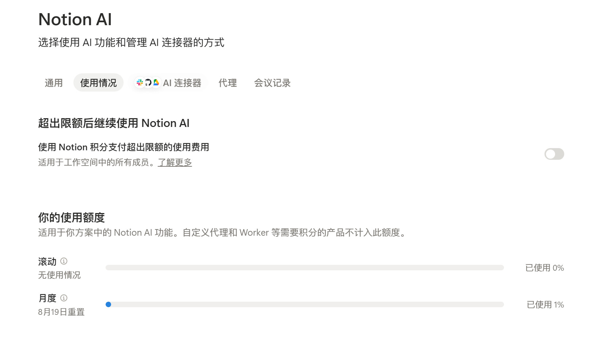Click info icon next to 月度
Screen dimensions: 611x340
coord(64,298)
